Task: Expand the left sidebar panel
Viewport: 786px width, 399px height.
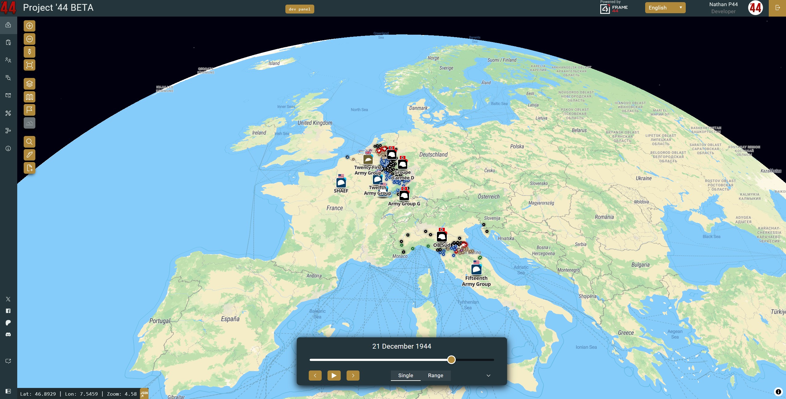Action: tap(8, 391)
